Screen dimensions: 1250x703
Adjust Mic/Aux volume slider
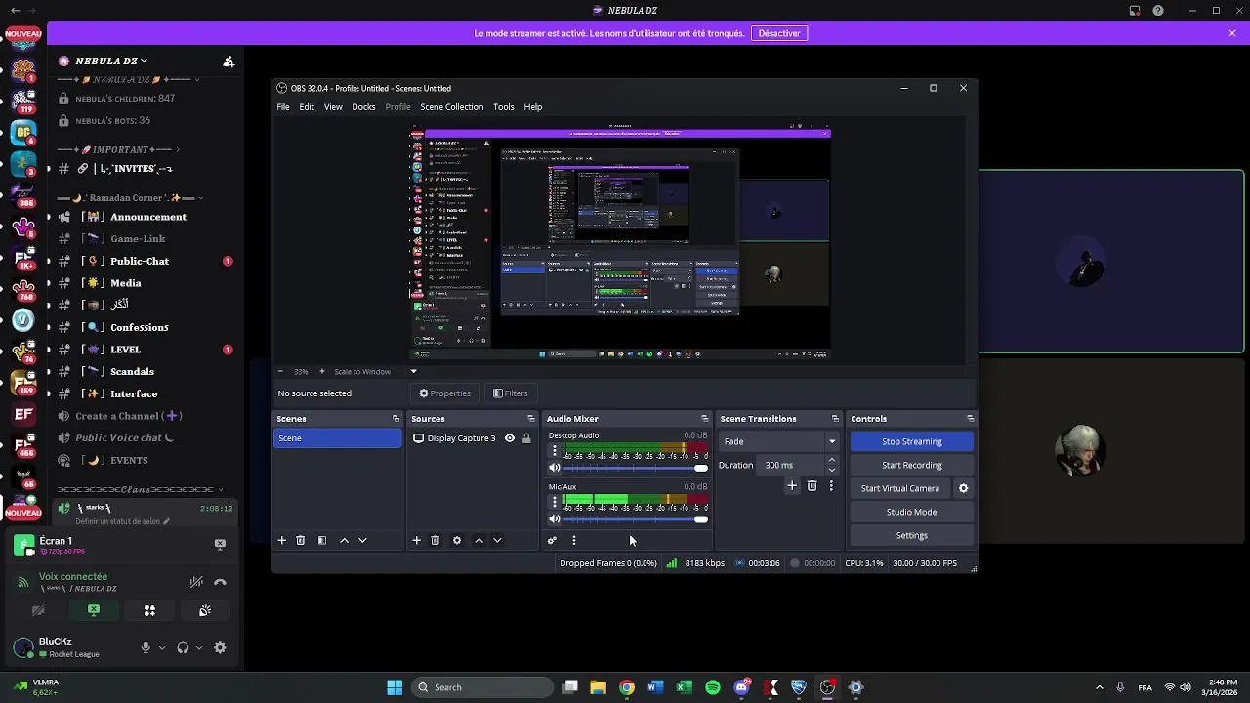click(x=636, y=518)
